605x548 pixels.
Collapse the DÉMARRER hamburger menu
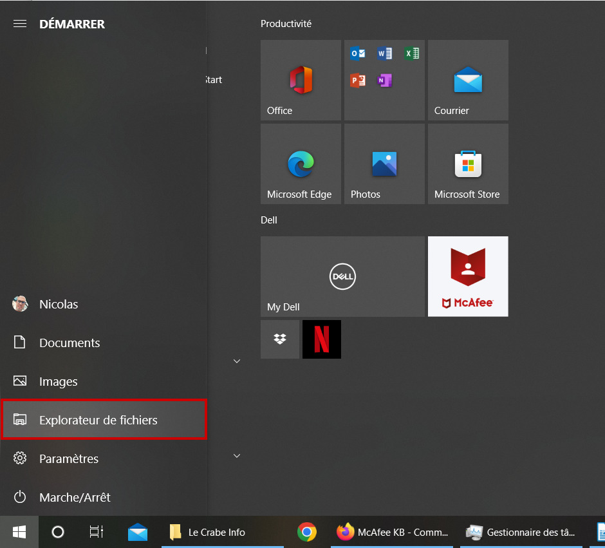[x=20, y=24]
